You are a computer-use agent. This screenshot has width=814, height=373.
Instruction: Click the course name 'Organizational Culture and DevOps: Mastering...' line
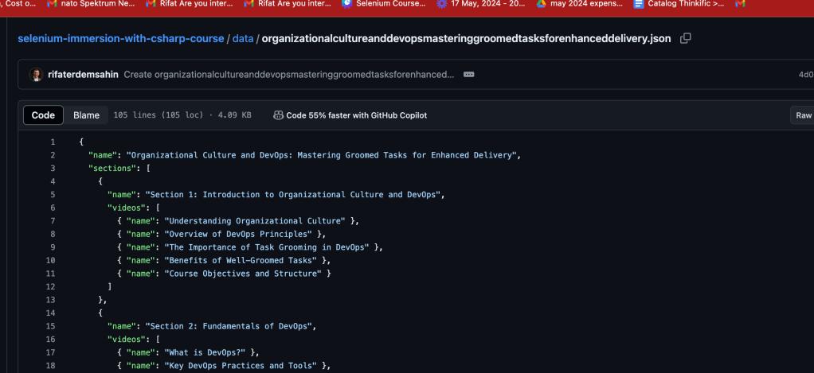(305, 155)
